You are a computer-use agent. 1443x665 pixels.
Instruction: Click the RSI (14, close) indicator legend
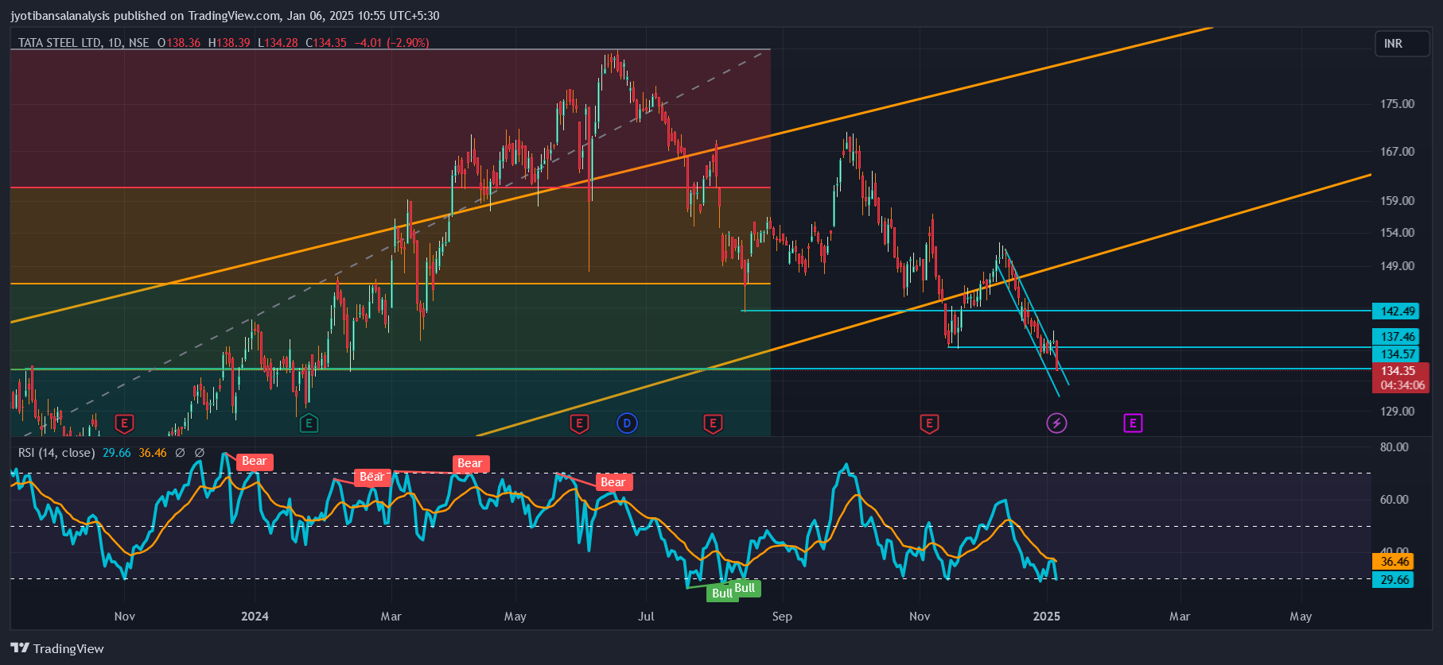(56, 453)
